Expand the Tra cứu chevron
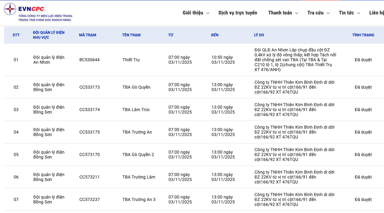This screenshot has width=384, height=213. point(328,13)
